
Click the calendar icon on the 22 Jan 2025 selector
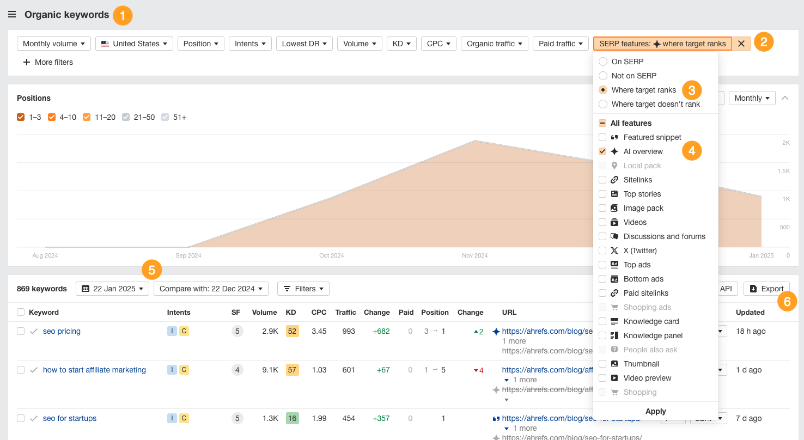[x=87, y=289]
